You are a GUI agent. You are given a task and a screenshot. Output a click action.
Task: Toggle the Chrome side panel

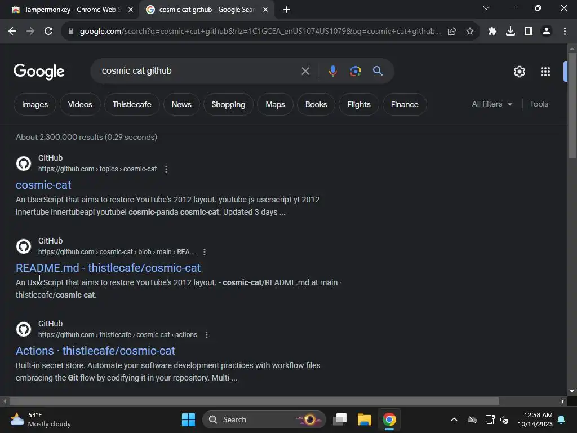click(x=529, y=32)
